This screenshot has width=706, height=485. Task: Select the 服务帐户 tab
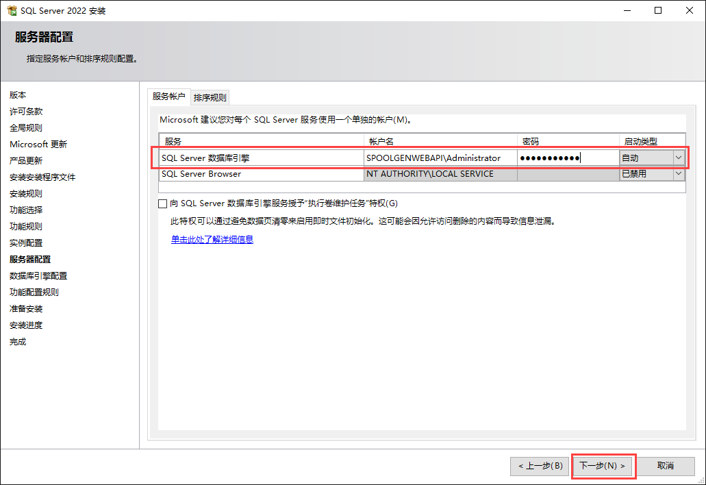tap(168, 97)
